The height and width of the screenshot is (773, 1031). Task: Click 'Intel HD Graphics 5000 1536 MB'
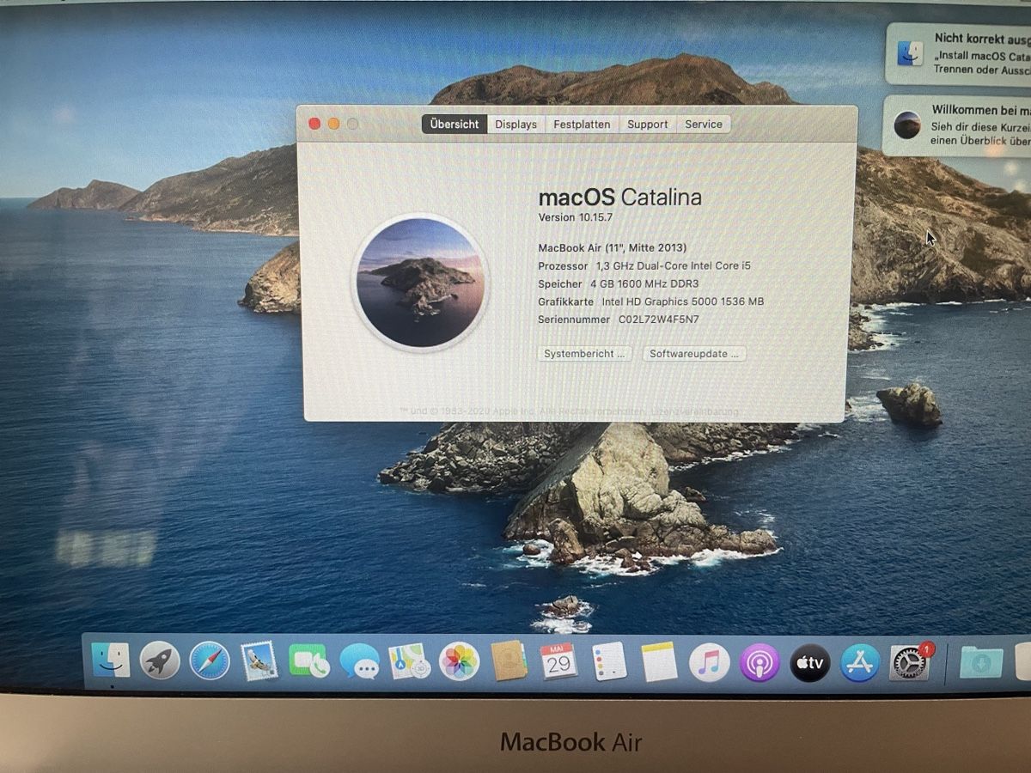683,302
